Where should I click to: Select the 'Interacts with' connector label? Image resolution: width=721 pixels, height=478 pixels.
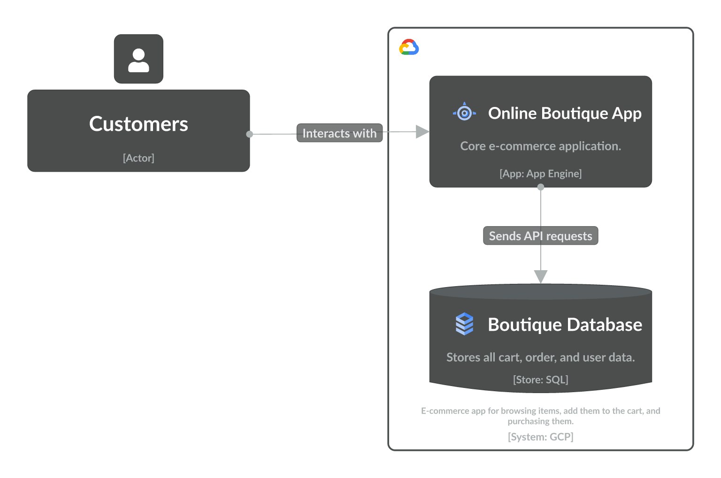coord(339,133)
